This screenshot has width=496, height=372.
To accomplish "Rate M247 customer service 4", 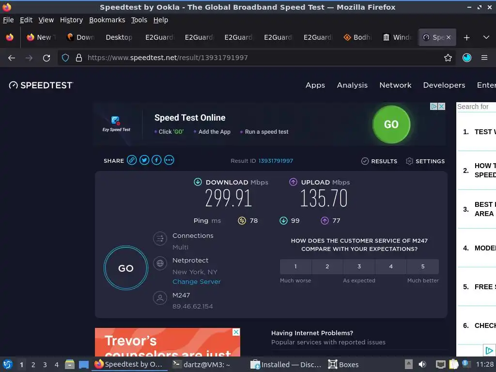I will pos(391,266).
